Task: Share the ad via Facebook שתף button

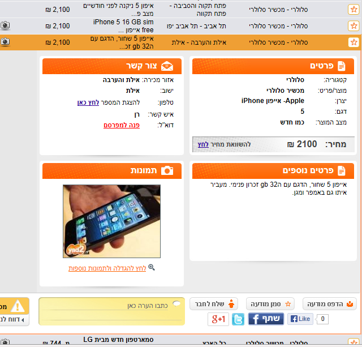Action: tap(266, 319)
